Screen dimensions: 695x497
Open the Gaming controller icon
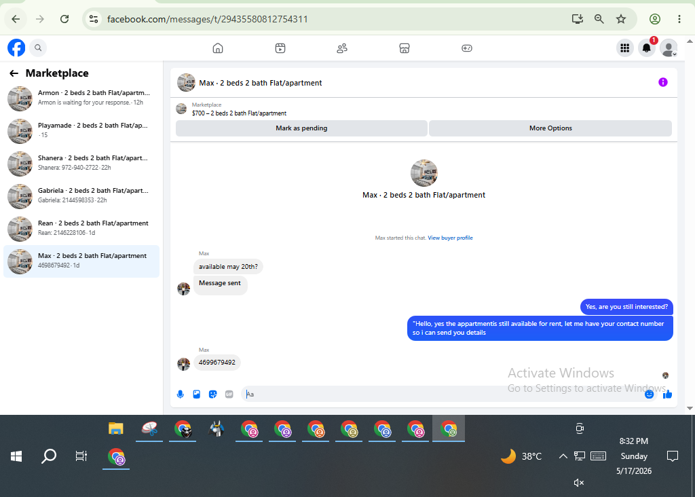(467, 48)
